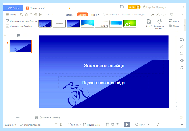The height and width of the screenshot is (131, 189).
Task: Start slideshow with play button
Action: coord(127,125)
